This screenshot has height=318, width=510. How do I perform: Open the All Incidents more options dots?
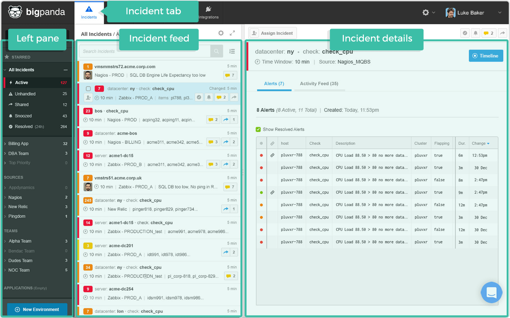(66, 70)
